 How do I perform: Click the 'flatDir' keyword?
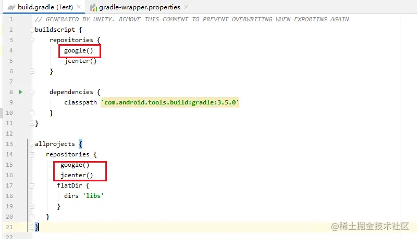click(69, 185)
